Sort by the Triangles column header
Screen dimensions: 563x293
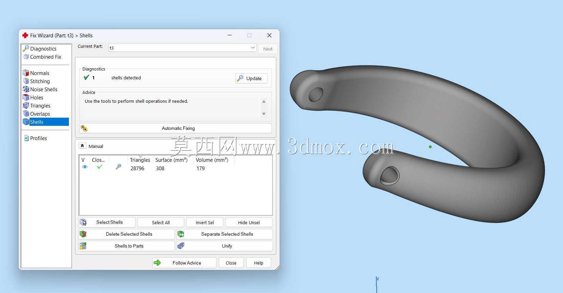click(140, 160)
